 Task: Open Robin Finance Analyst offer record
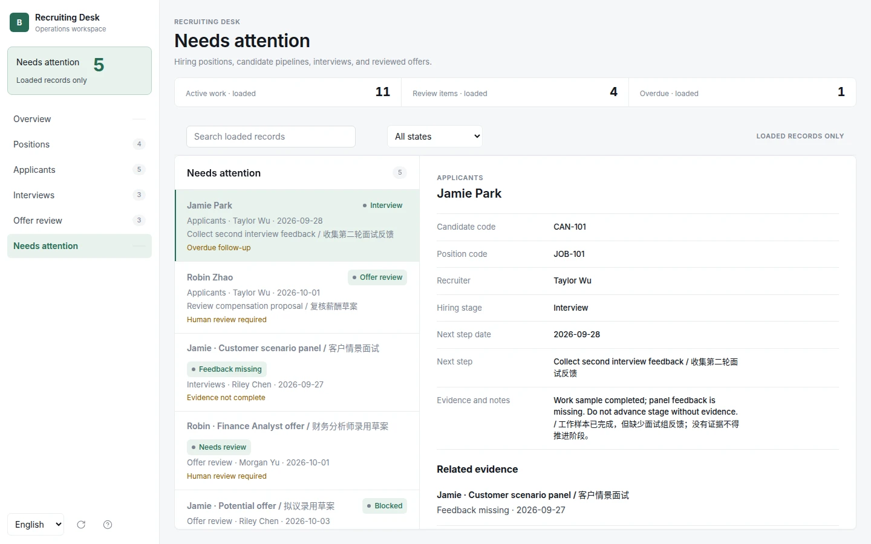(x=297, y=451)
